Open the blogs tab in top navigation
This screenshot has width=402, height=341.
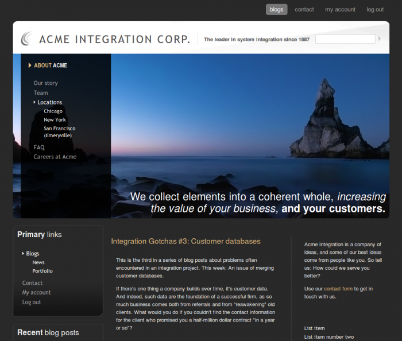276,9
